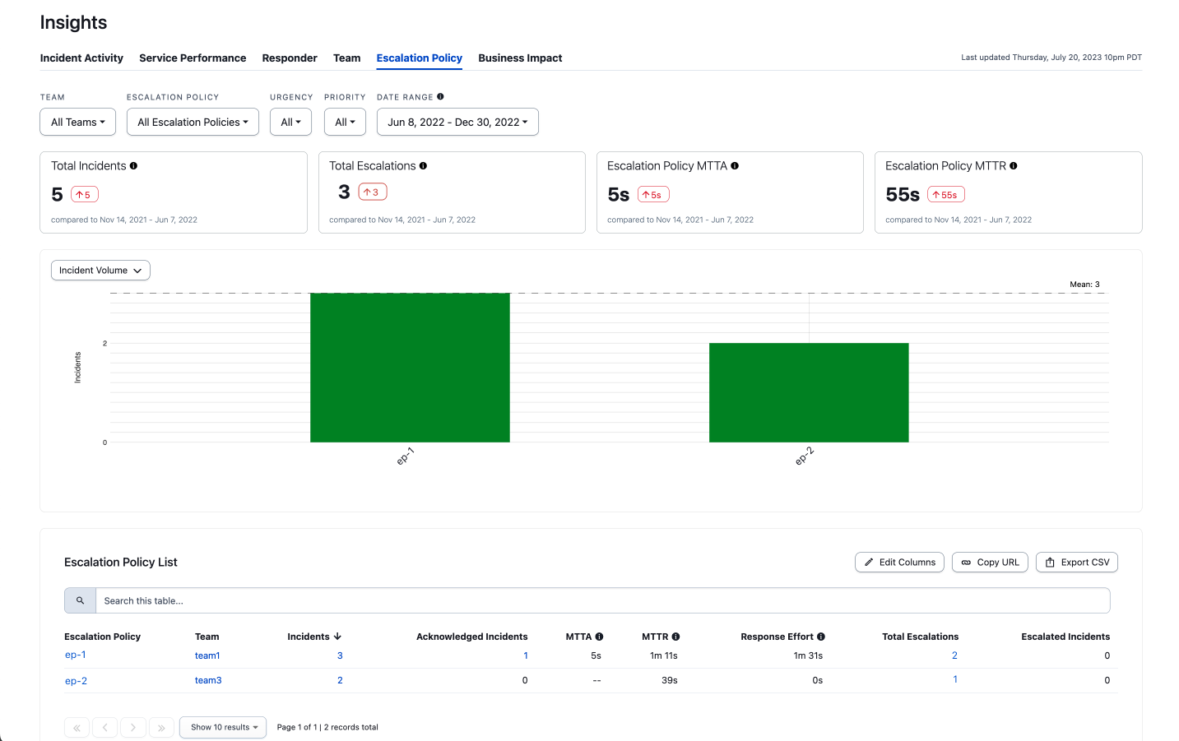Click the Edit Columns button

click(x=899, y=563)
